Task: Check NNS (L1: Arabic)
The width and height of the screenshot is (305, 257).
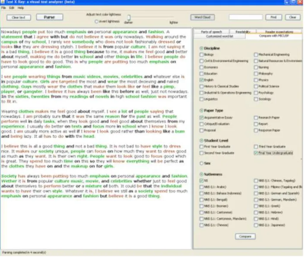Action: pyautogui.click(x=201, y=187)
